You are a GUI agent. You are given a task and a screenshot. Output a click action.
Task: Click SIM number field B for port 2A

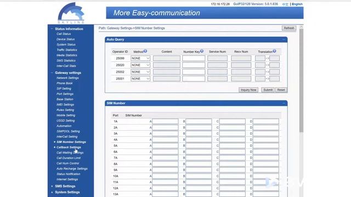199,128
